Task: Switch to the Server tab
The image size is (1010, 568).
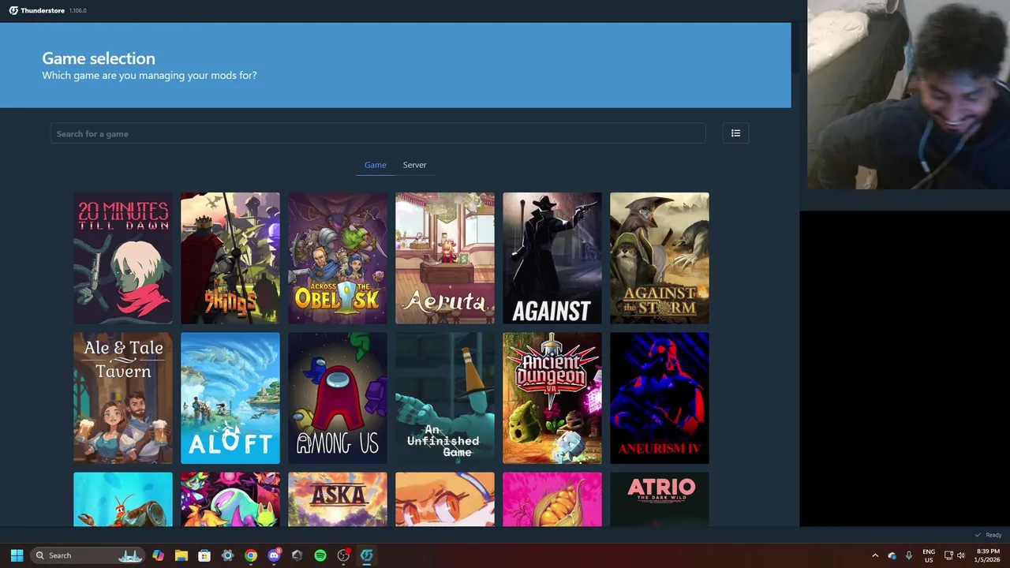Action: (414, 165)
